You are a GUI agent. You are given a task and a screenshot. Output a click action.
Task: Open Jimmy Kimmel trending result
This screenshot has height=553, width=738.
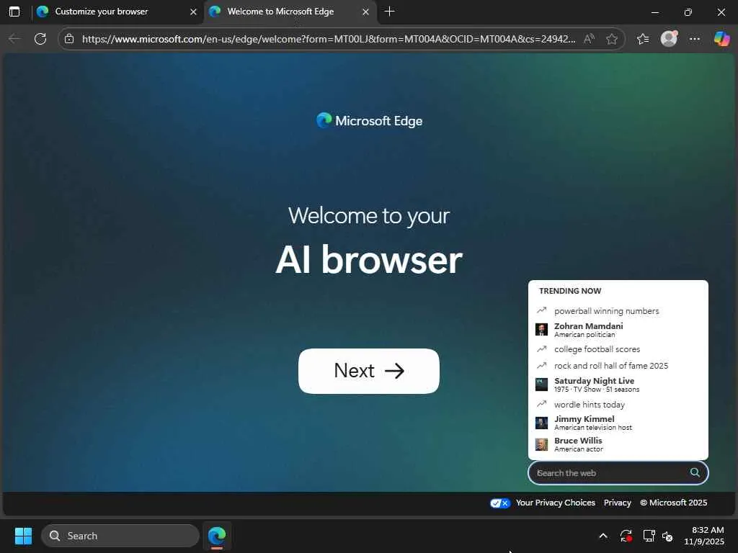pyautogui.click(x=618, y=423)
